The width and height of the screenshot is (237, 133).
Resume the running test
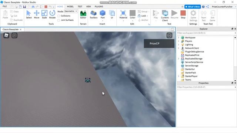[174, 14]
